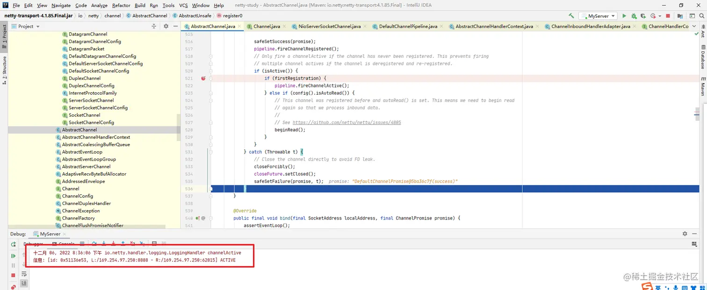
Task: Click the profiler run icon
Action: 653,16
